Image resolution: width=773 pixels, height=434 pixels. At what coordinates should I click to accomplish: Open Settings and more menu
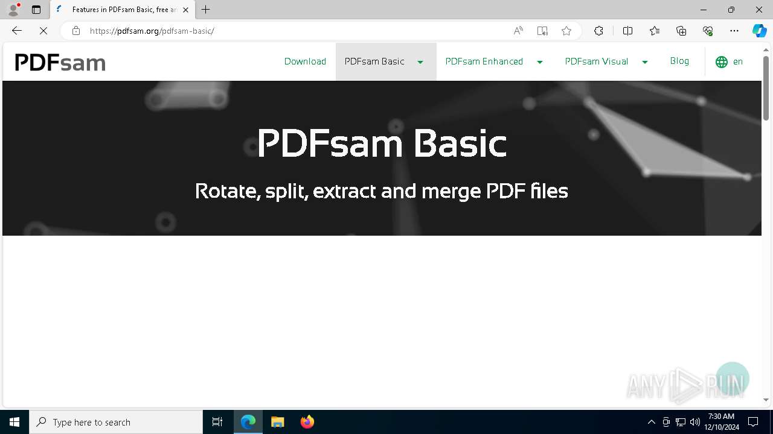coord(734,31)
